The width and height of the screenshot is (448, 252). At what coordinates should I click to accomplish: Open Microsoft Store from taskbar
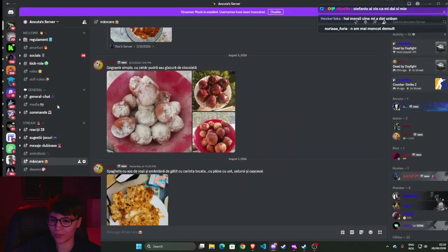pos(232,246)
